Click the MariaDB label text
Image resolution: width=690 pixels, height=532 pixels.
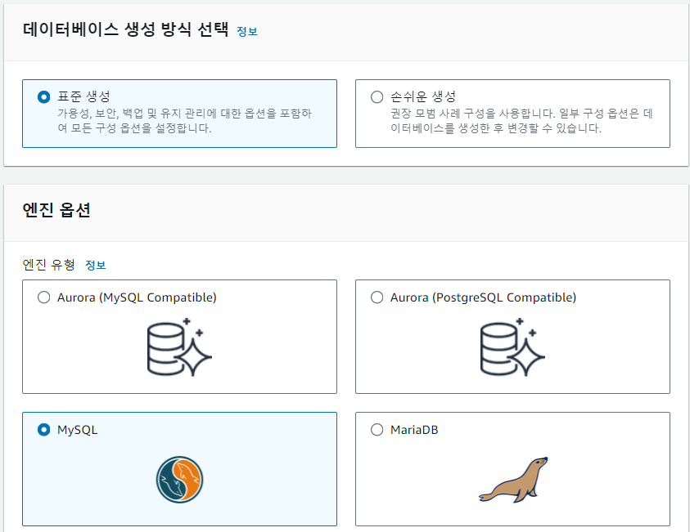[x=414, y=430]
